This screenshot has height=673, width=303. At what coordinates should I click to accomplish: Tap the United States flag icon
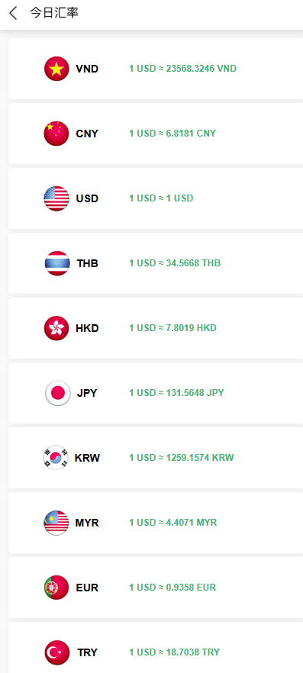pyautogui.click(x=56, y=198)
